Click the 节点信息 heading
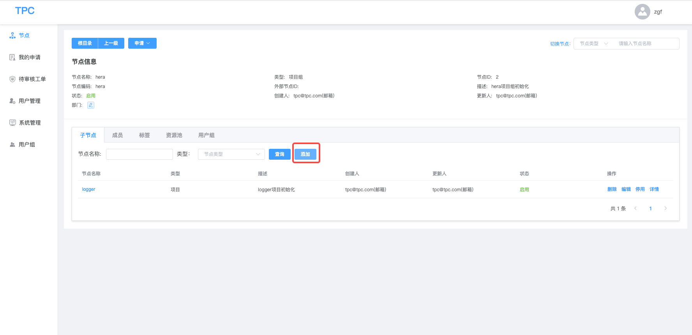Image resolution: width=692 pixels, height=335 pixels. (84, 62)
